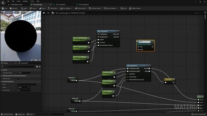Expand the yellow reroute node chevron

click(x=174, y=80)
